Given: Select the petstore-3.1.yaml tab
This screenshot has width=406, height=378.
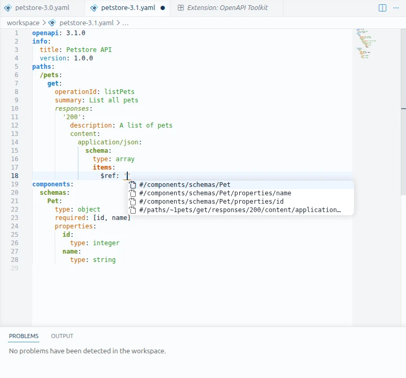Looking at the screenshot, I should [127, 8].
